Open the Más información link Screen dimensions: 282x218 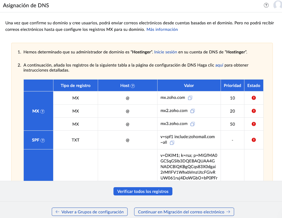162,29
